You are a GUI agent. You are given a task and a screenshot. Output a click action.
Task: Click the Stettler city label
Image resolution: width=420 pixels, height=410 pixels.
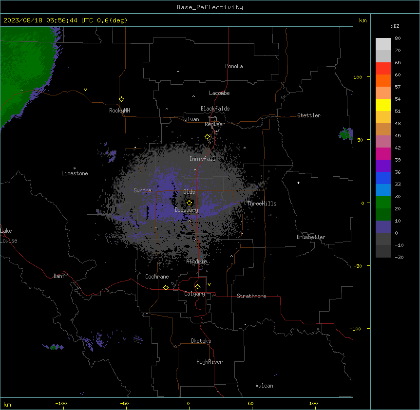[x=309, y=115]
